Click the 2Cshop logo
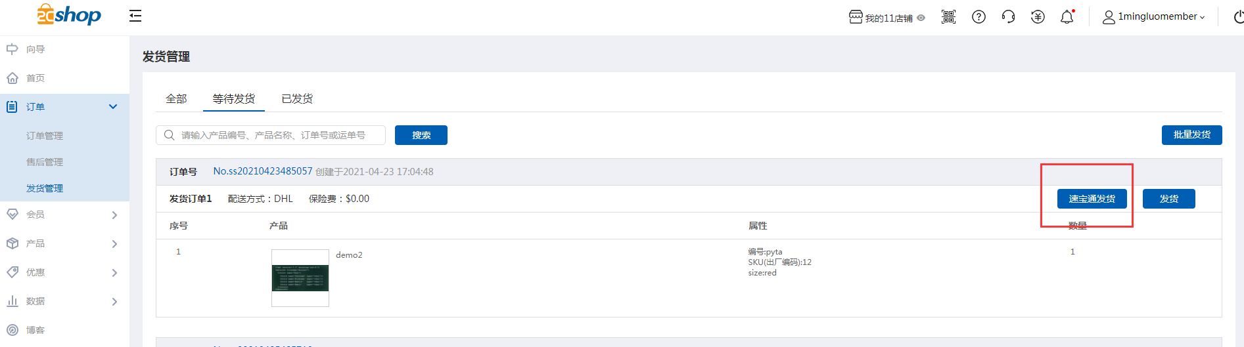 click(69, 14)
